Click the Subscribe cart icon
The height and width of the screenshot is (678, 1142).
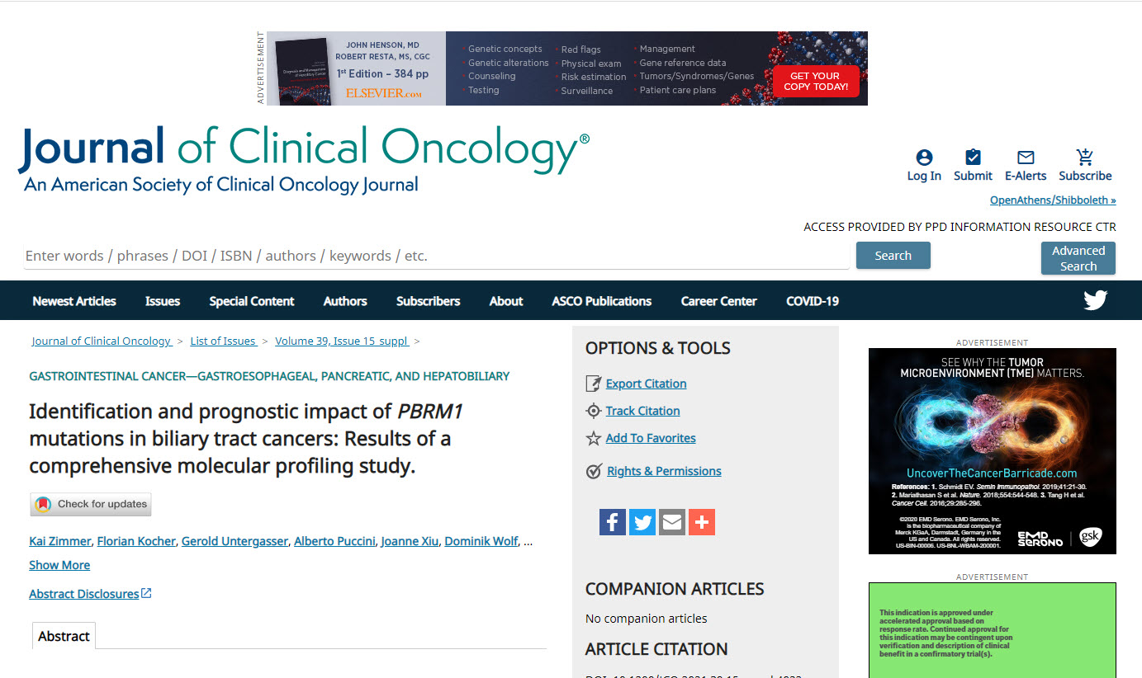[1085, 158]
